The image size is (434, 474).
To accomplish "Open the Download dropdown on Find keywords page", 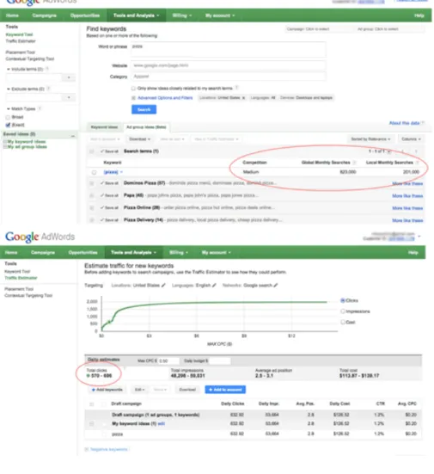I will pos(139,139).
